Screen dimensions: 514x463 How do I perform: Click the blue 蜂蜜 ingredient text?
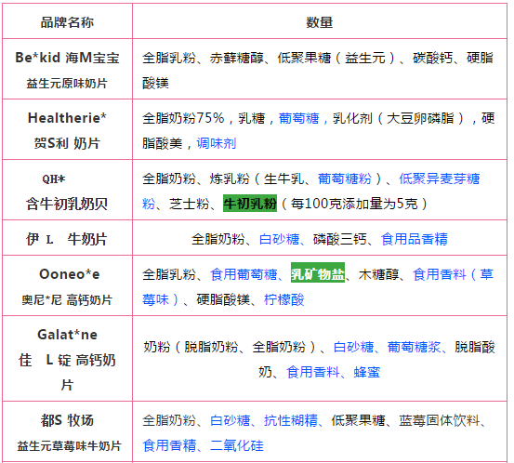(x=367, y=372)
